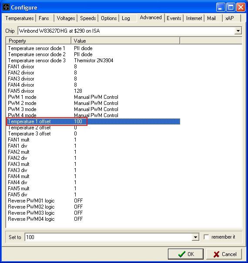The image size is (248, 263).
Task: Maximize the Configure window
Action: tap(231, 7)
